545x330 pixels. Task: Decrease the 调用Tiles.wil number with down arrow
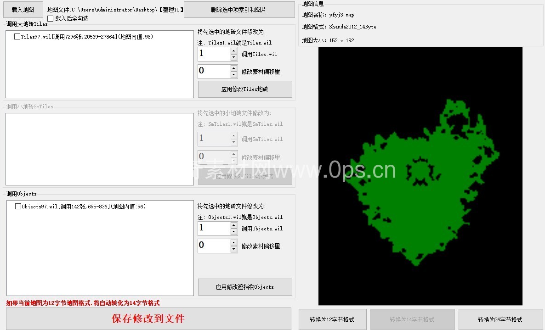tap(234, 57)
